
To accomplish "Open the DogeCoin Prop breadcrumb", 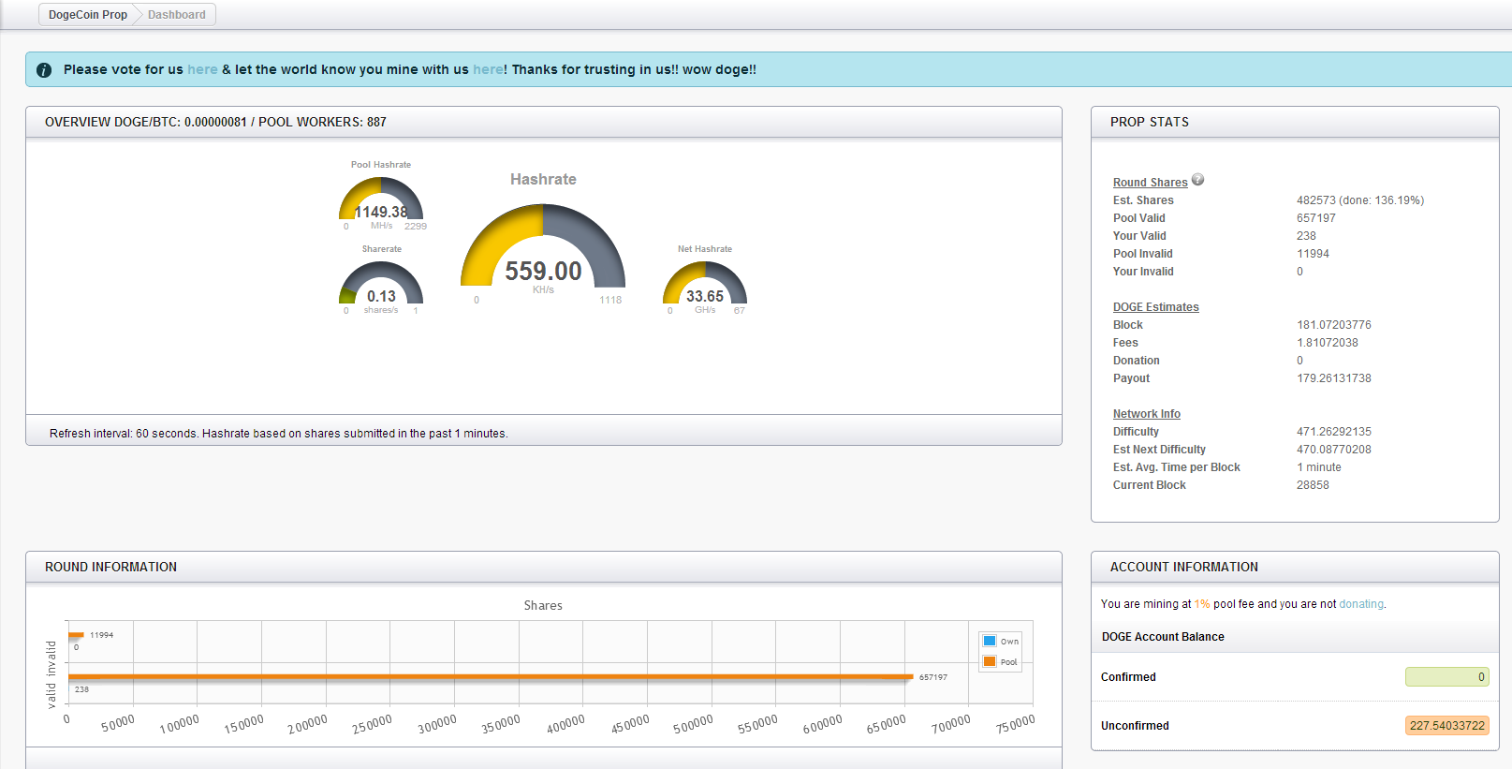I will point(88,15).
